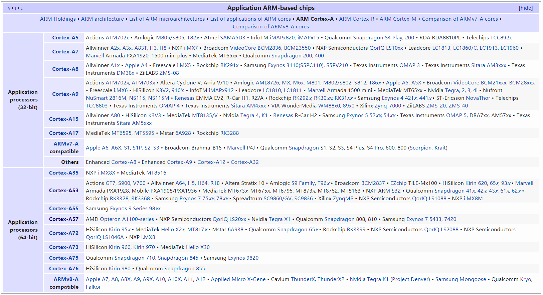Screen dimensions: 543x295
Task: Open Snapdragon S4 Play, 200 link
Action: point(383,38)
